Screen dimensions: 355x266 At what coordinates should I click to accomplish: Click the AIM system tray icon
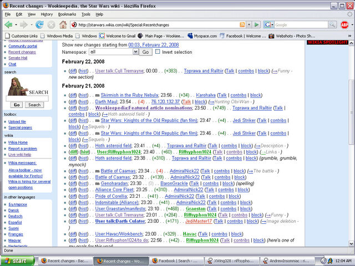tap(330, 261)
